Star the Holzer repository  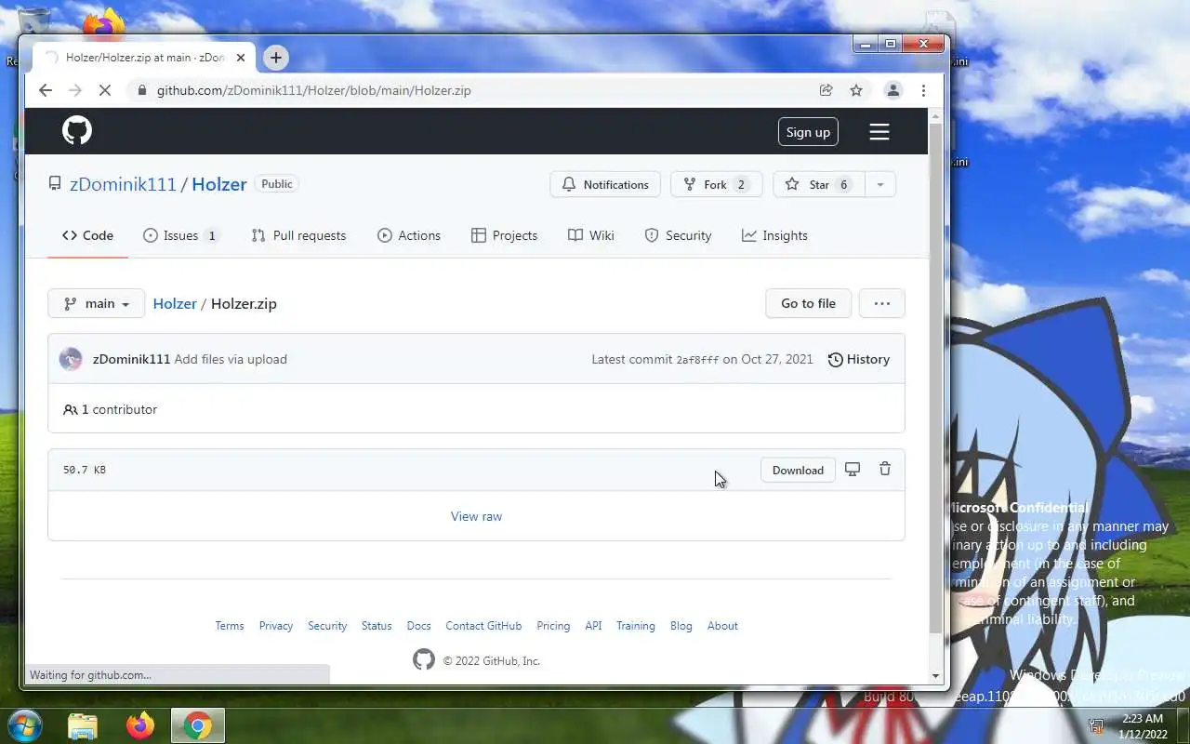(818, 184)
